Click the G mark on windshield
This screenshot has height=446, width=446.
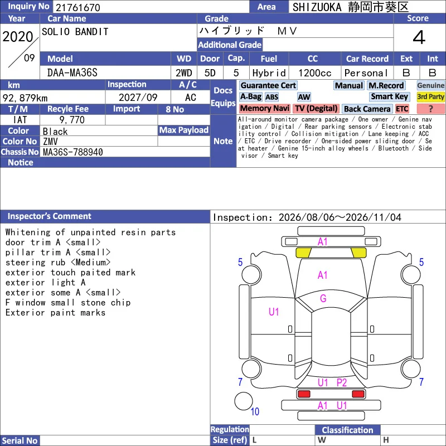tap(323, 298)
